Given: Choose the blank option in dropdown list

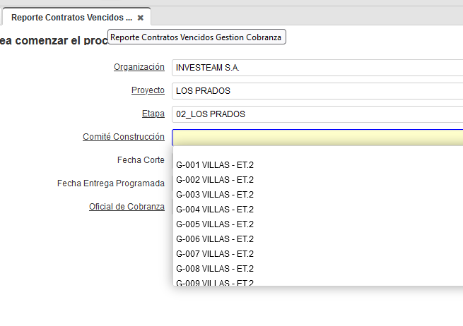Looking at the screenshot, I should (317, 152).
